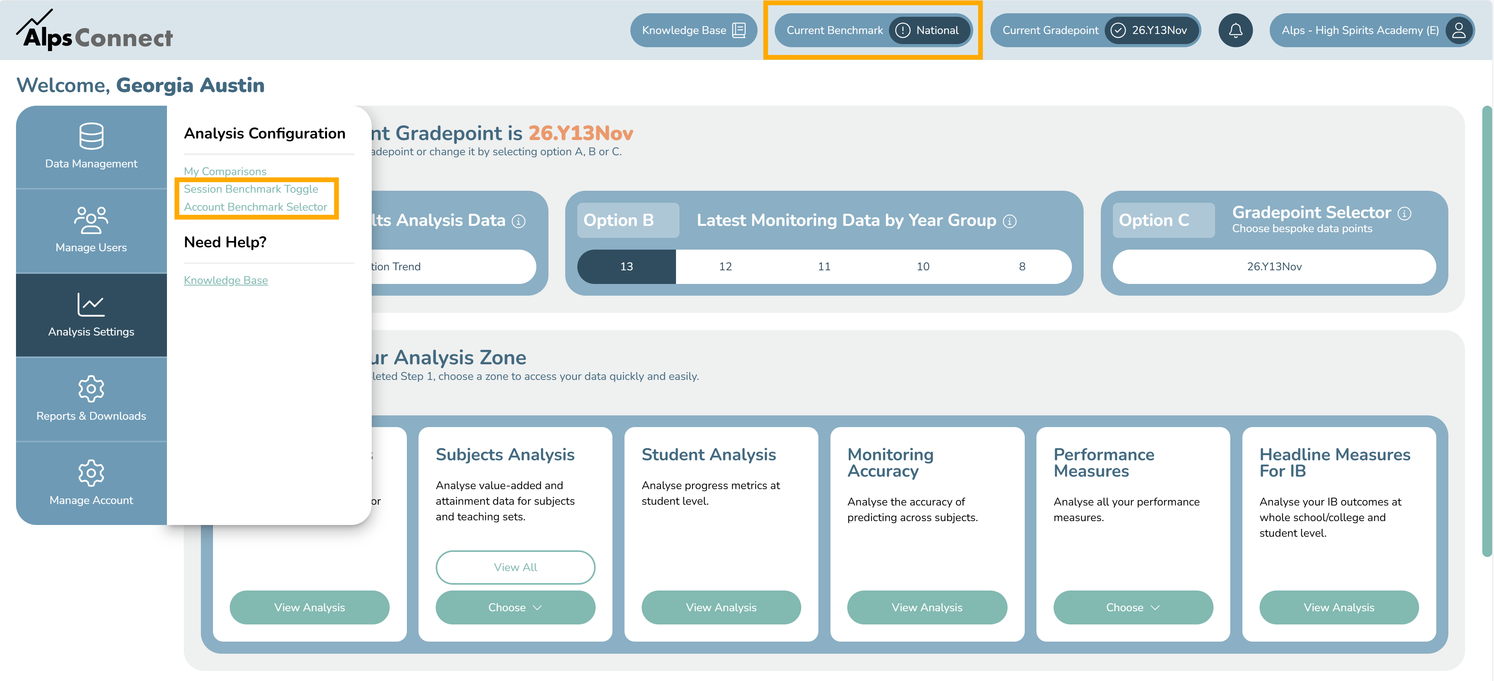Select year group 8
The image size is (1494, 681).
(x=1022, y=266)
